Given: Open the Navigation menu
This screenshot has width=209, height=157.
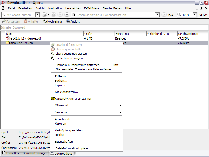Looking at the screenshot, I should 55,8.
